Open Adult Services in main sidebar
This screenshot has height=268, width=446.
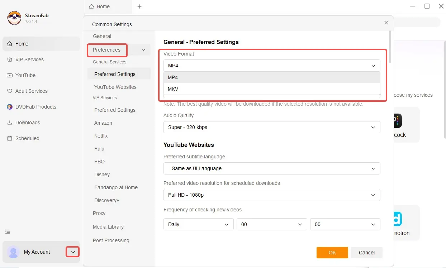click(x=41, y=91)
